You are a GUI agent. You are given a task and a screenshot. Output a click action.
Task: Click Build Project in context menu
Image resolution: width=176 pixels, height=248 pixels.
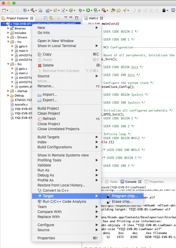point(48,108)
